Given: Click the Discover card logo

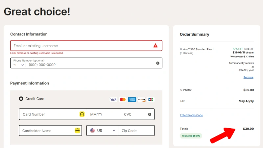Looking at the screenshot, I should pos(141,100).
